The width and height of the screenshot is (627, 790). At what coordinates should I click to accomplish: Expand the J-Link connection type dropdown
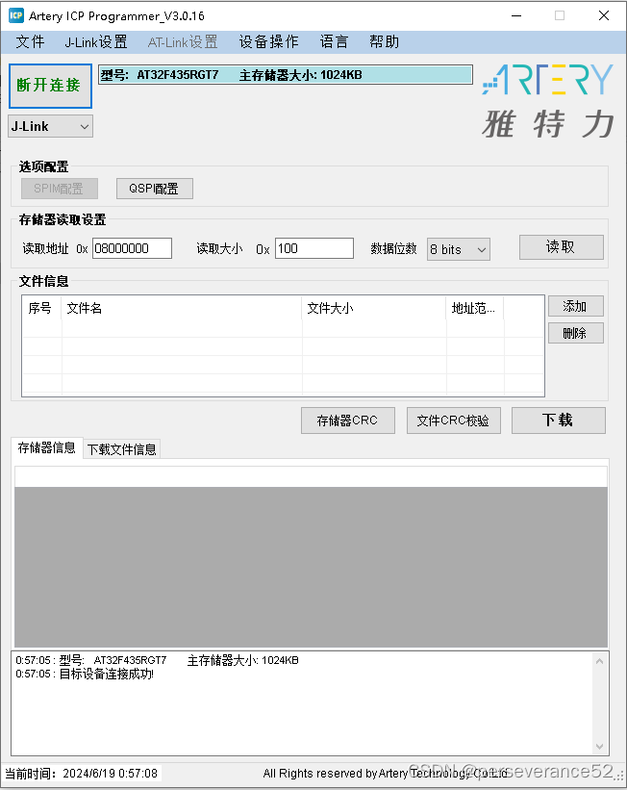coord(50,126)
